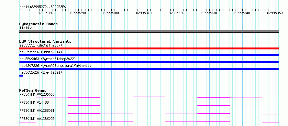Open the RefSeq Genes track title
This screenshot has height=126, width=288.
click(33, 90)
